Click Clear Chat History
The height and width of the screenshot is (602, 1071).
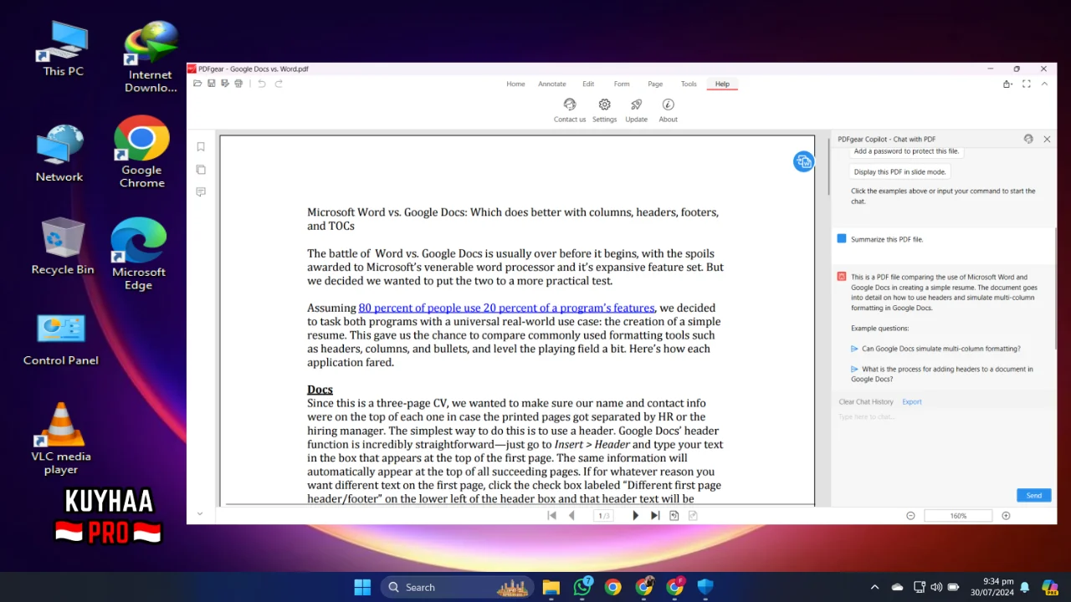point(866,401)
